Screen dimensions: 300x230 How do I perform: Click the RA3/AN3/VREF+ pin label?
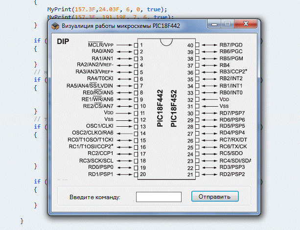tap(94, 72)
